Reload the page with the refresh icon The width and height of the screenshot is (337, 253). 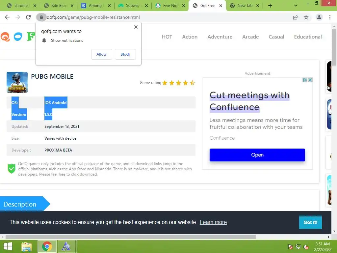tap(28, 17)
